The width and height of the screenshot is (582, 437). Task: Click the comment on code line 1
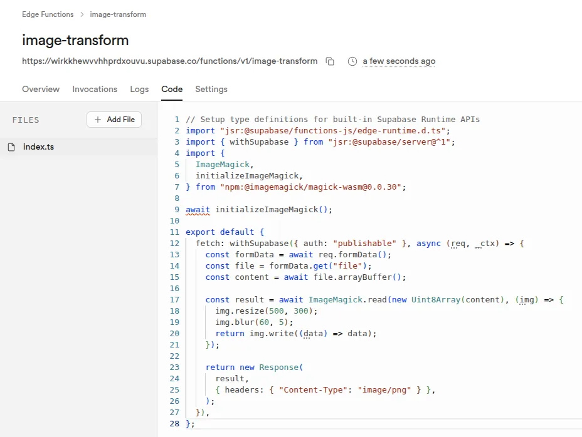point(332,120)
